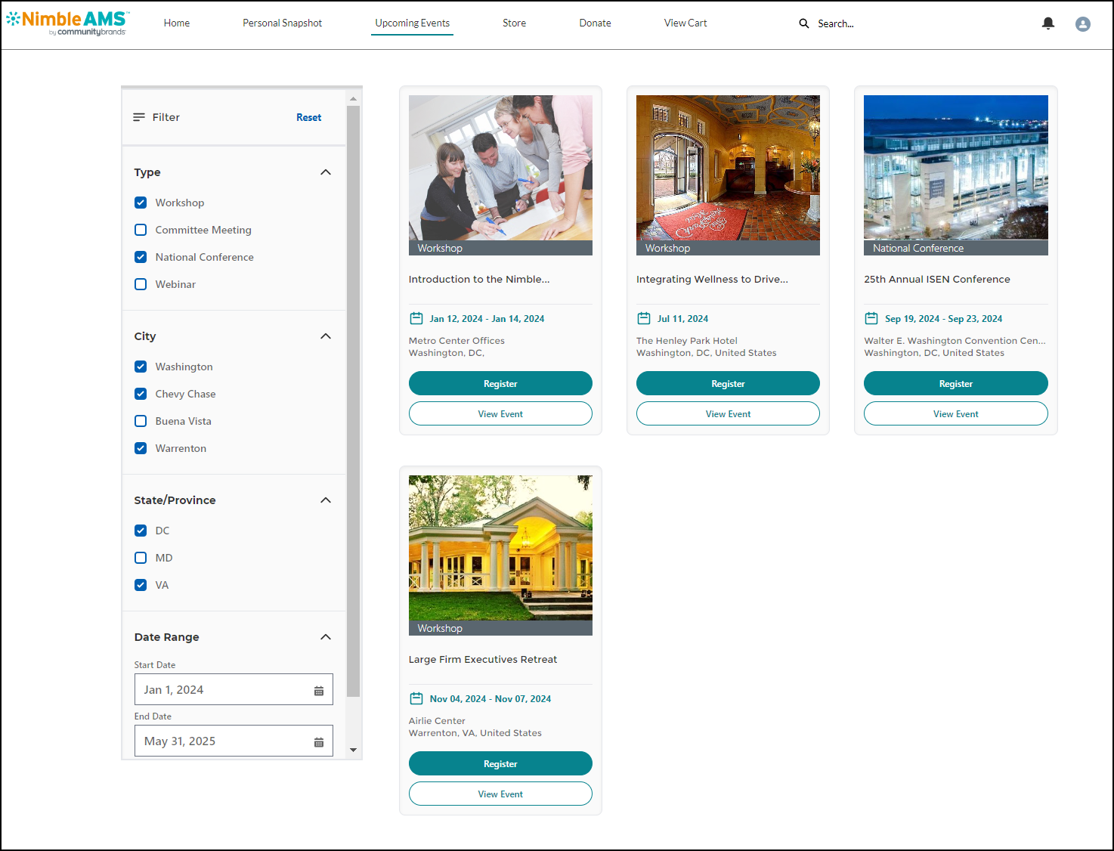The height and width of the screenshot is (851, 1114).
Task: Click the Nimble AMS logo
Action: tap(67, 23)
